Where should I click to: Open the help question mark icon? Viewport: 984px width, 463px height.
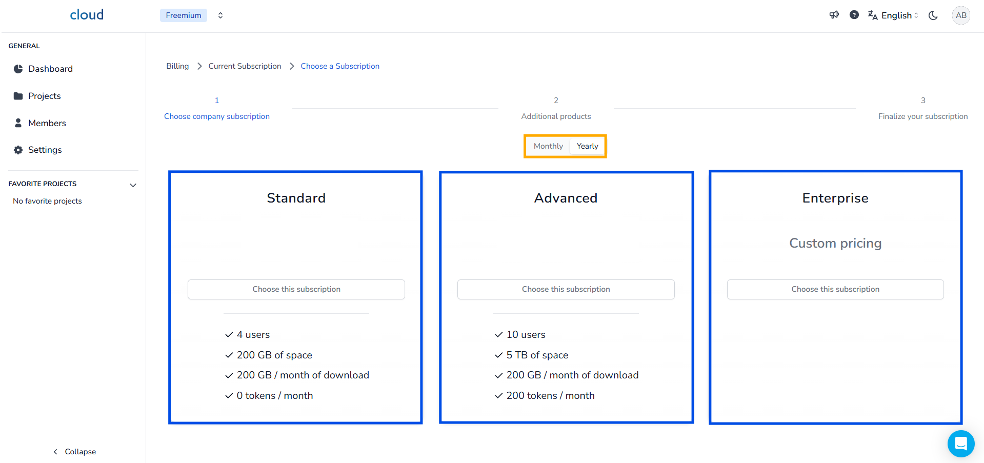854,15
